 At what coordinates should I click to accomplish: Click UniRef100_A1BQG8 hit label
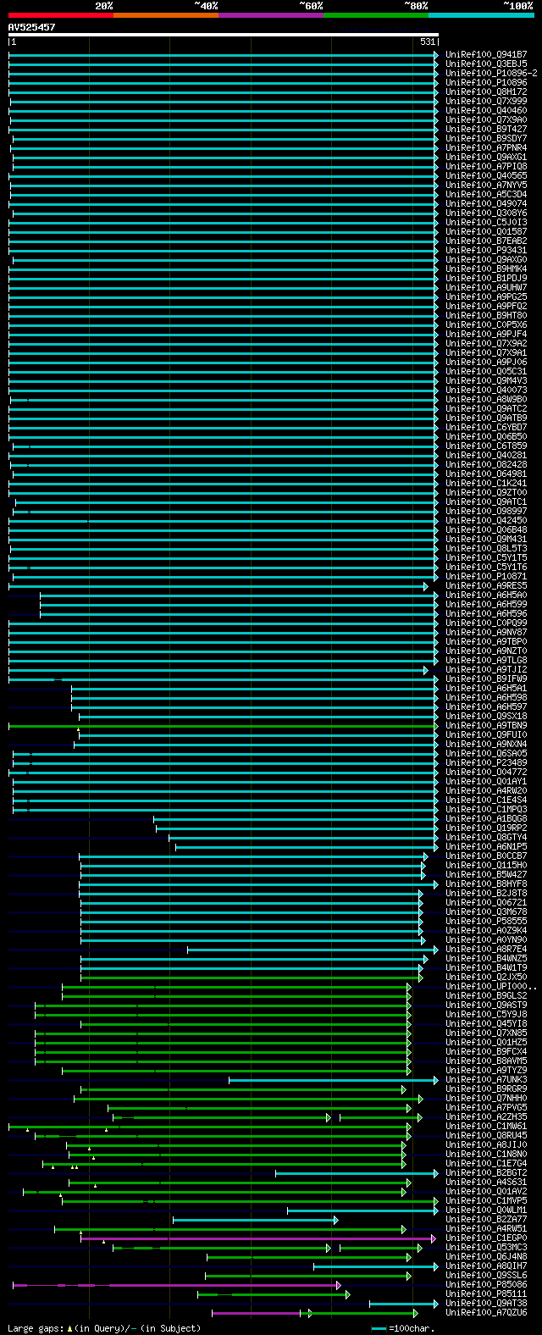(486, 818)
